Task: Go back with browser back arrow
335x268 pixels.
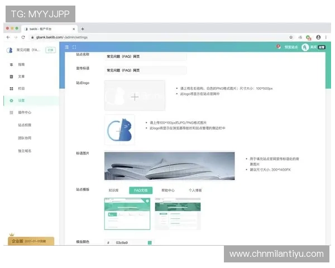Action: pyautogui.click(x=8, y=37)
